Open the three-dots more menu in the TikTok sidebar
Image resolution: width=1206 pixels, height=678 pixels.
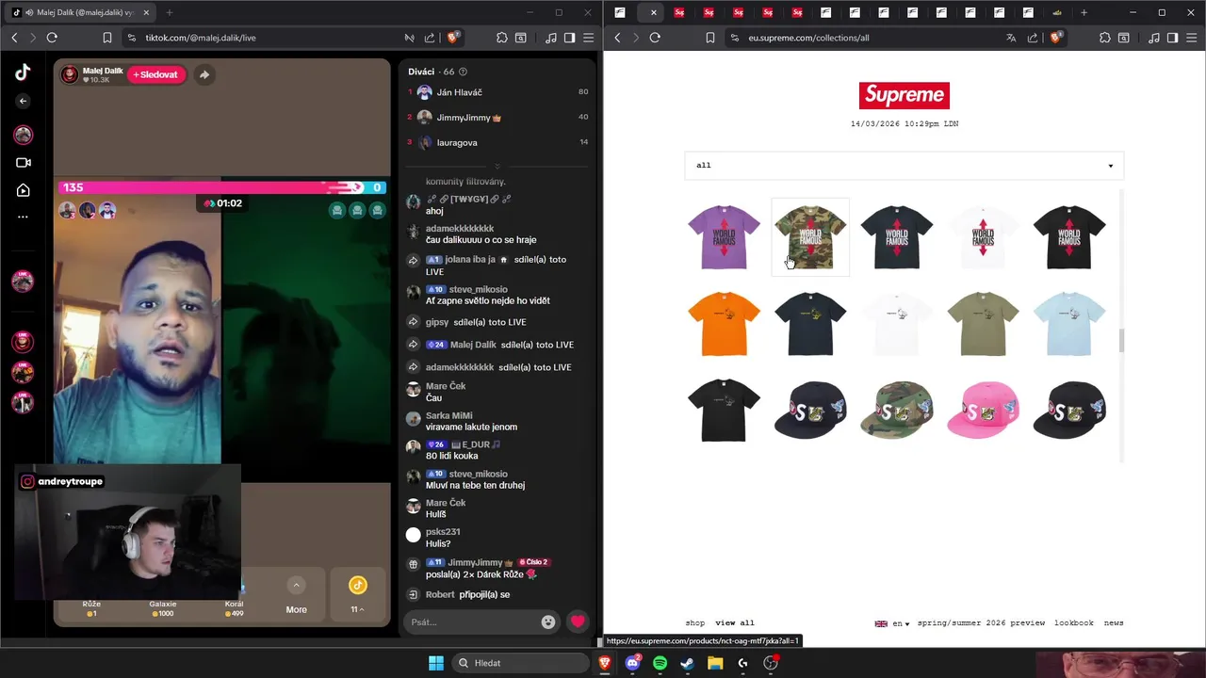click(x=23, y=218)
